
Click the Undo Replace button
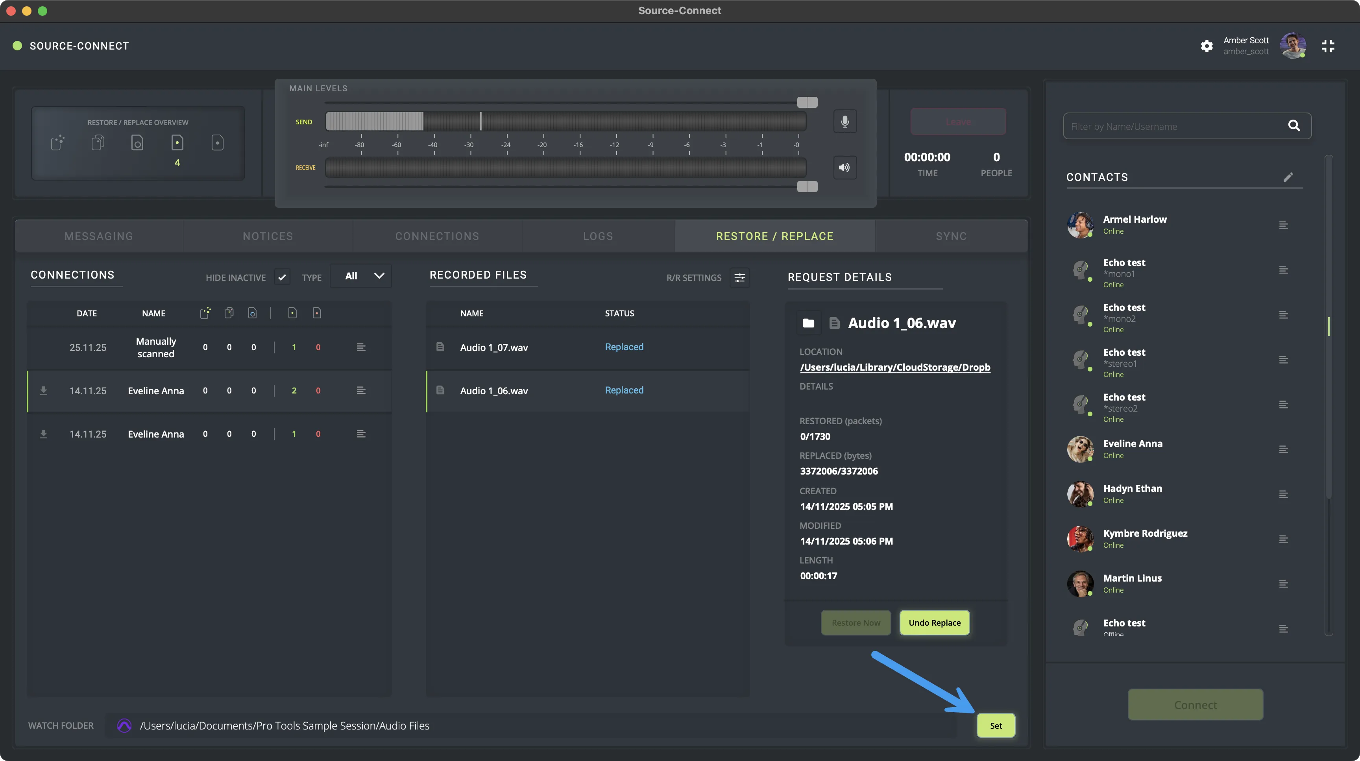pyautogui.click(x=935, y=623)
